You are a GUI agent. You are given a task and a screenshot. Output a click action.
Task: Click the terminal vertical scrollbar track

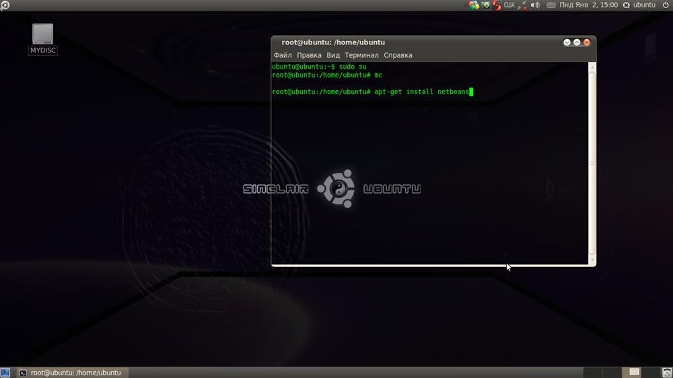tap(592, 163)
